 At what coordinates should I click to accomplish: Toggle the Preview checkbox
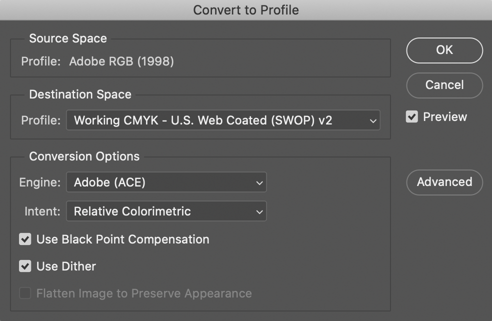pos(412,117)
